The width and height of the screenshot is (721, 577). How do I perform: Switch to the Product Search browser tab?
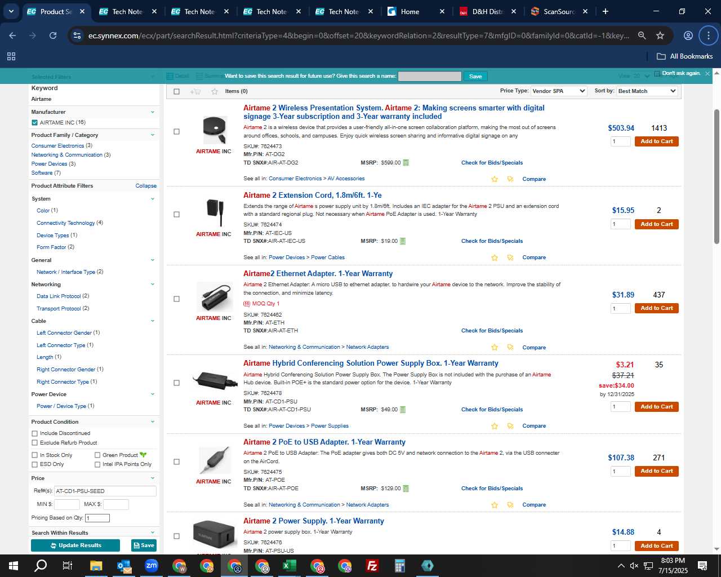56,11
